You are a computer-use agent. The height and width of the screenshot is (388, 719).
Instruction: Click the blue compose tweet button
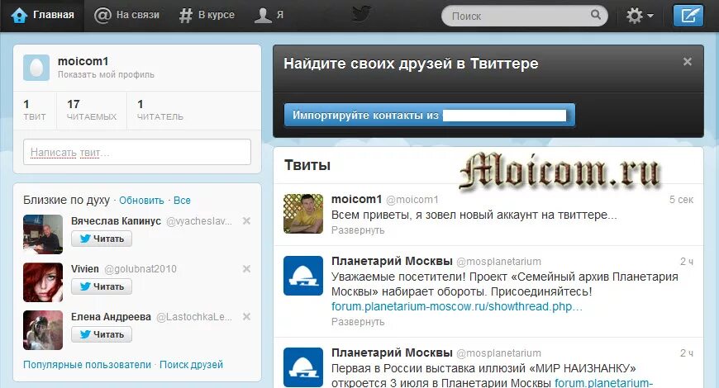click(x=688, y=16)
